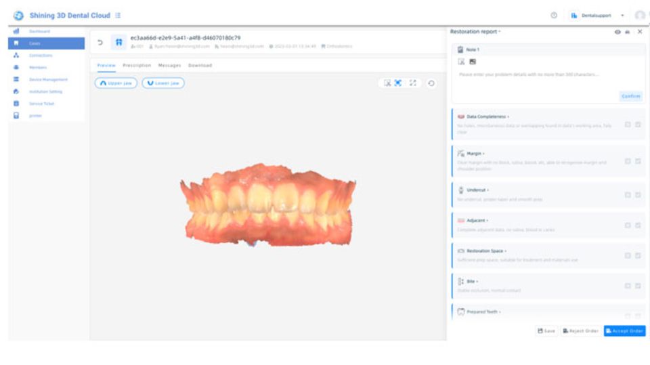The width and height of the screenshot is (650, 365).
Task: Expand the Restoration report title dropdown
Action: [500, 32]
